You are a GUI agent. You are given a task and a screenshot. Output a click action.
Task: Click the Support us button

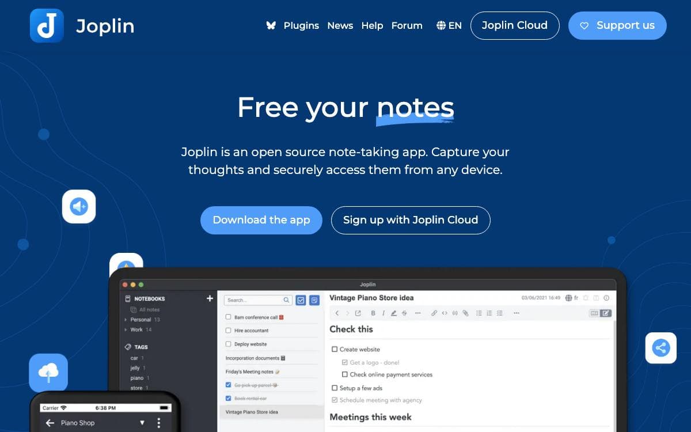(x=617, y=25)
